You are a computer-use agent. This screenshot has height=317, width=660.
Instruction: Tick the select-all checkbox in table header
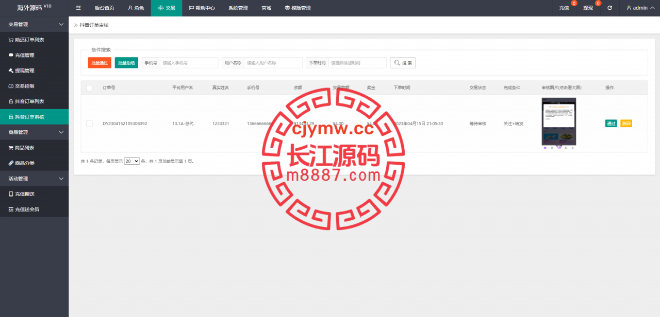pyautogui.click(x=89, y=88)
